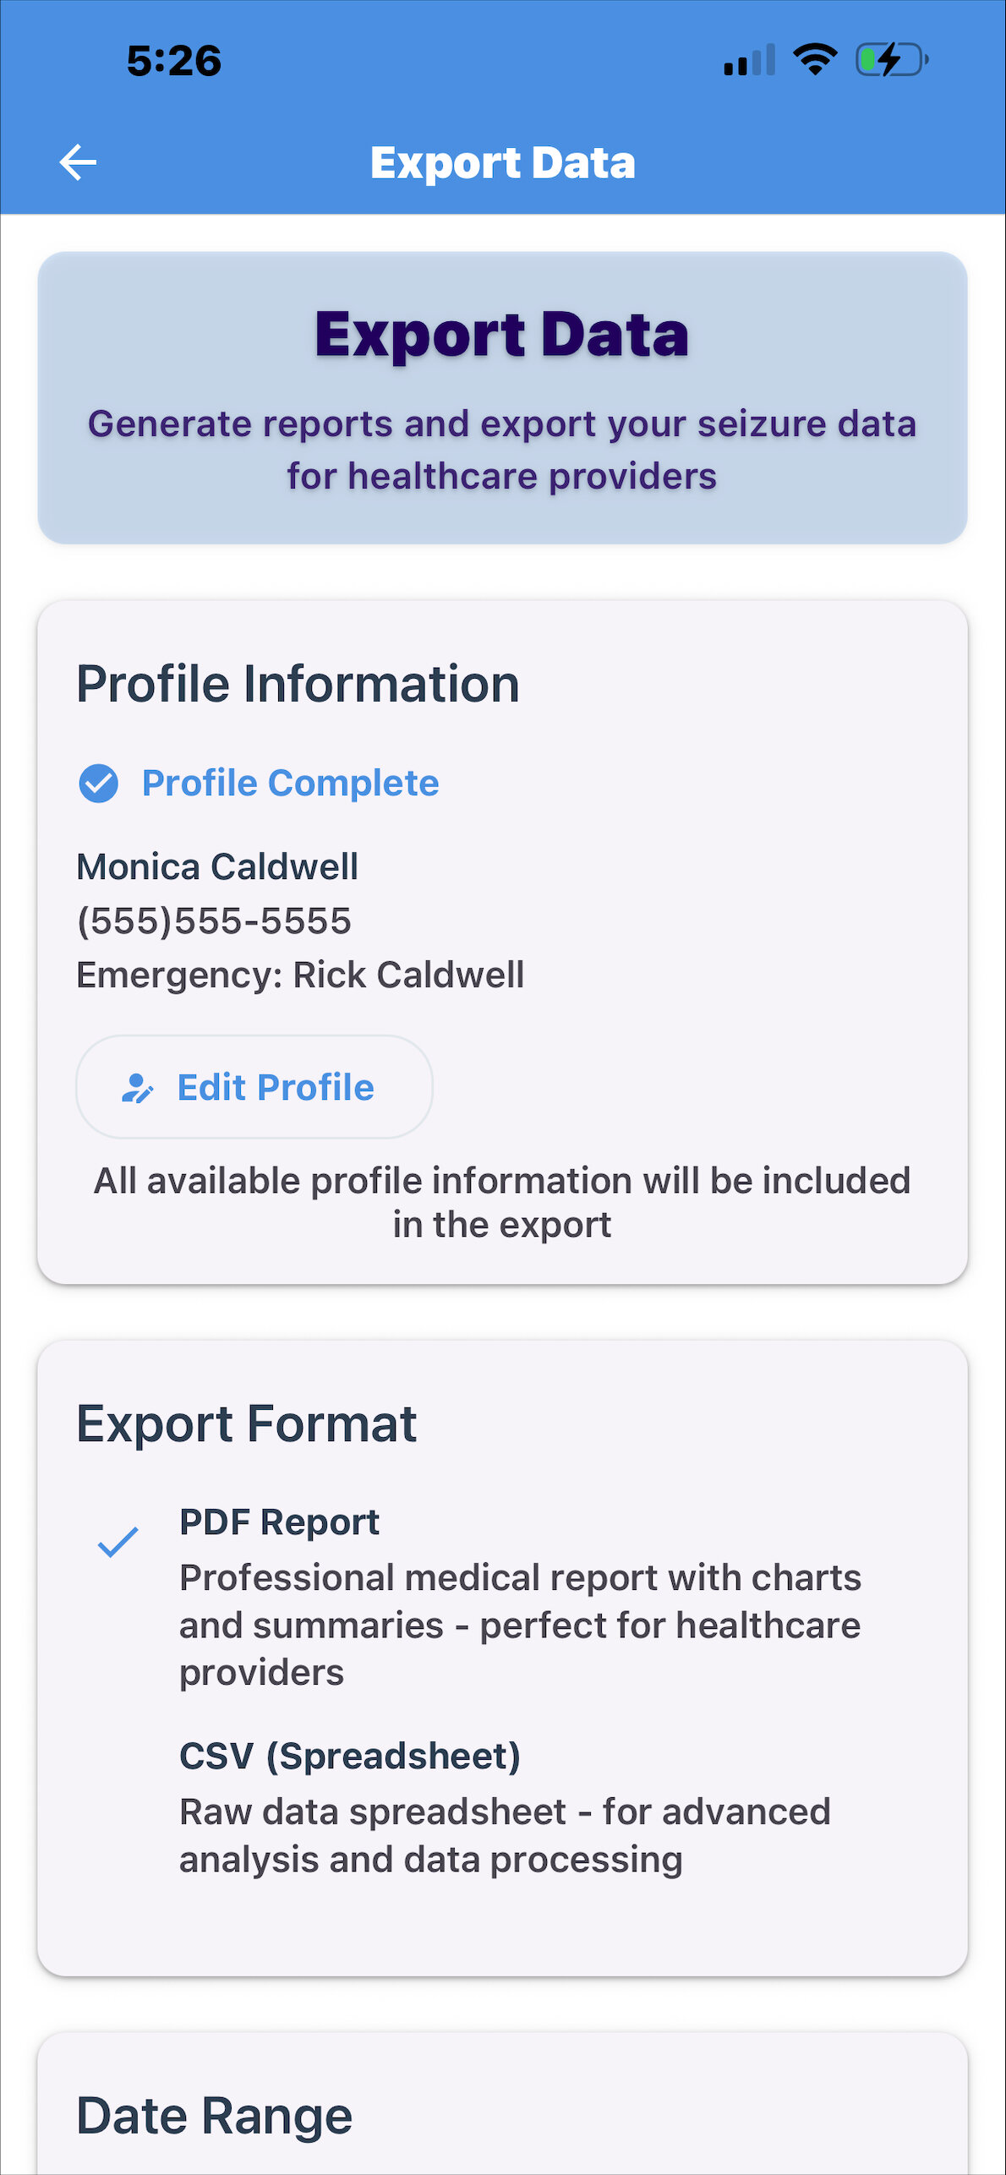This screenshot has height=2175, width=1006.
Task: Tap the Wi-Fi status icon
Action: [814, 60]
